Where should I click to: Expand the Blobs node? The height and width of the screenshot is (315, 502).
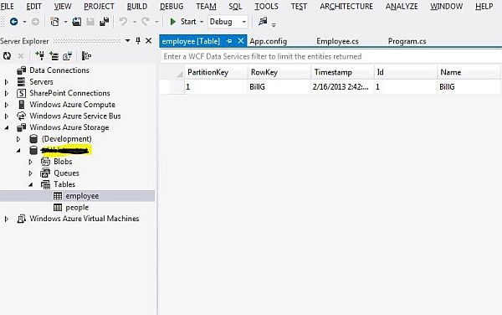[x=31, y=162]
